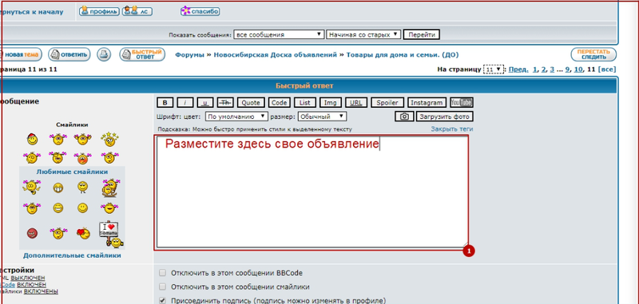Insert the dancing smiley with outstretched hands
639x304 pixels.
[x=31, y=188]
